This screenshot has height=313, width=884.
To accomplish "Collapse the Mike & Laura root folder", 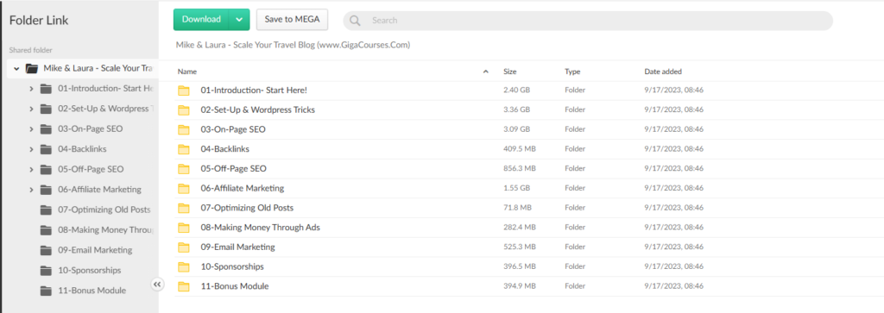I will click(x=17, y=68).
